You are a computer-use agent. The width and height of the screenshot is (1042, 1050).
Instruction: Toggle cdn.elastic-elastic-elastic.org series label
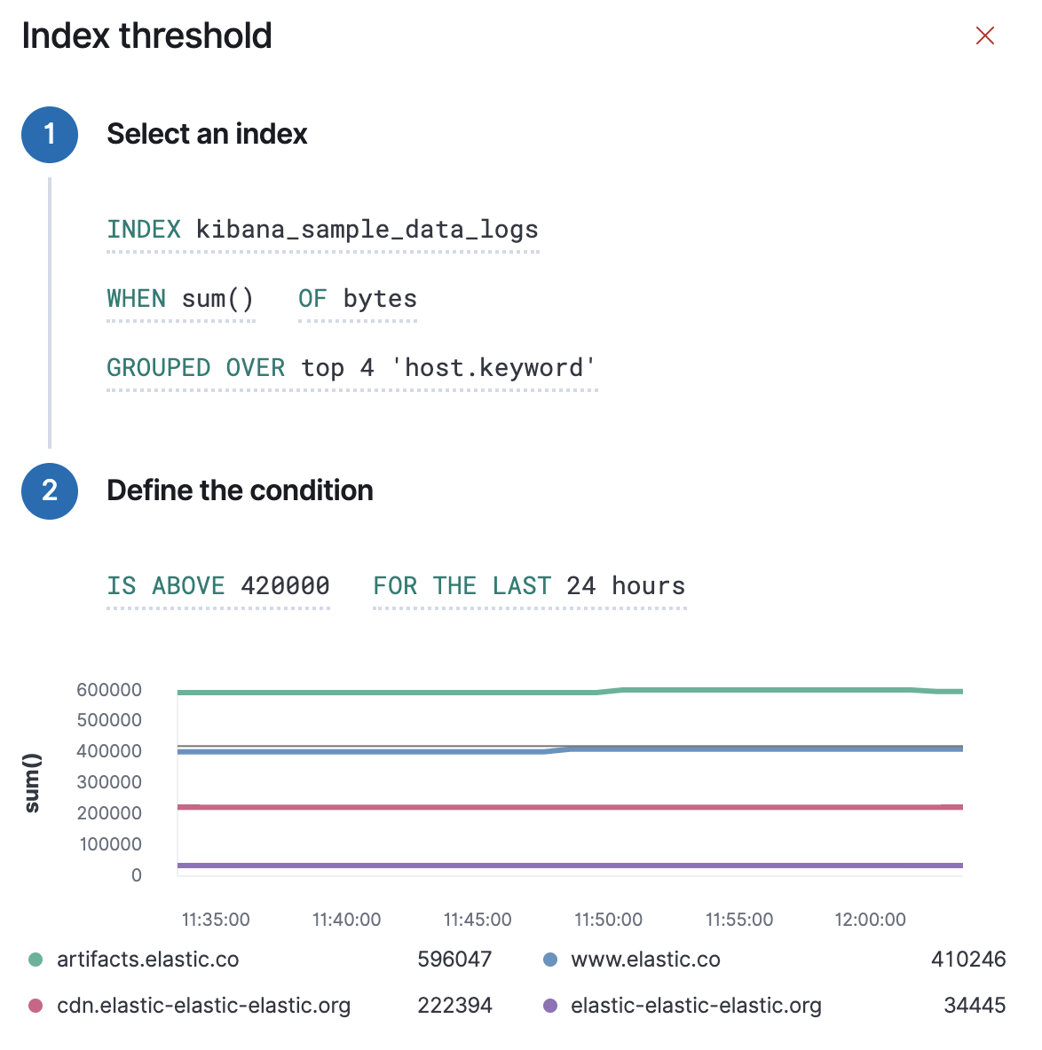[x=203, y=1006]
